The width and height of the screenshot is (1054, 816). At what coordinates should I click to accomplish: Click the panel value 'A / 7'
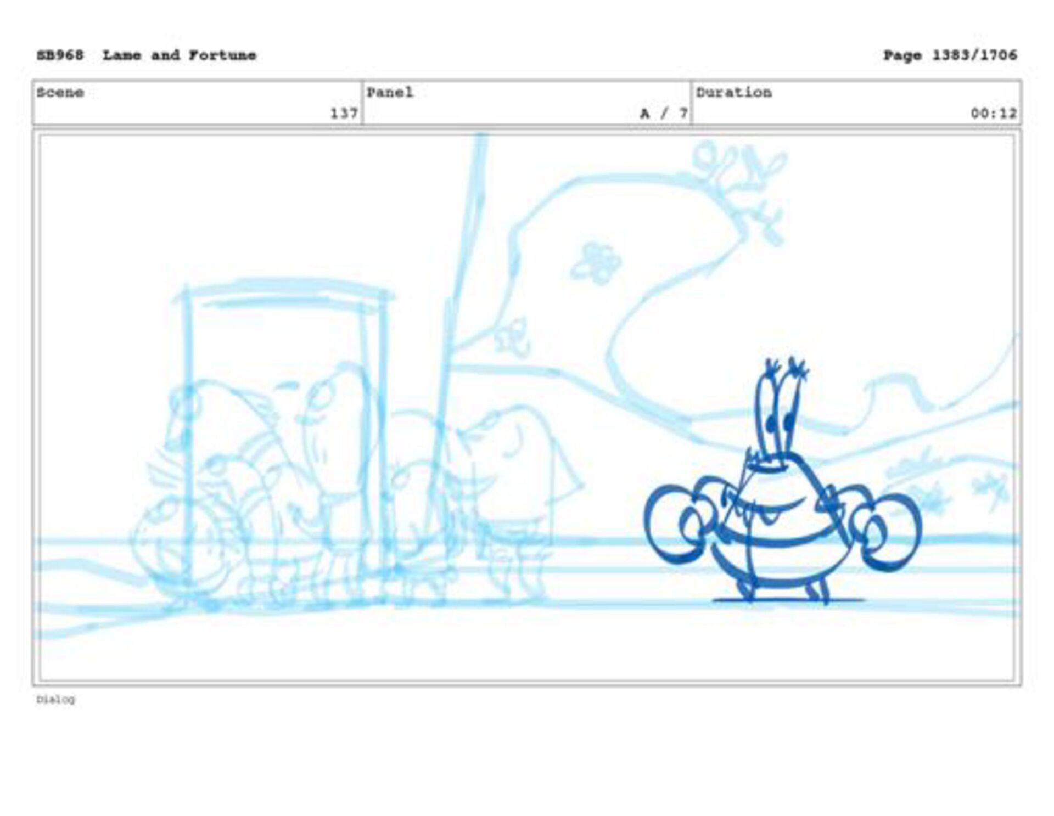[664, 114]
